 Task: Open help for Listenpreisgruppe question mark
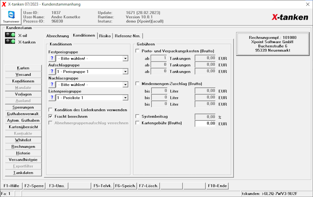point(52,98)
